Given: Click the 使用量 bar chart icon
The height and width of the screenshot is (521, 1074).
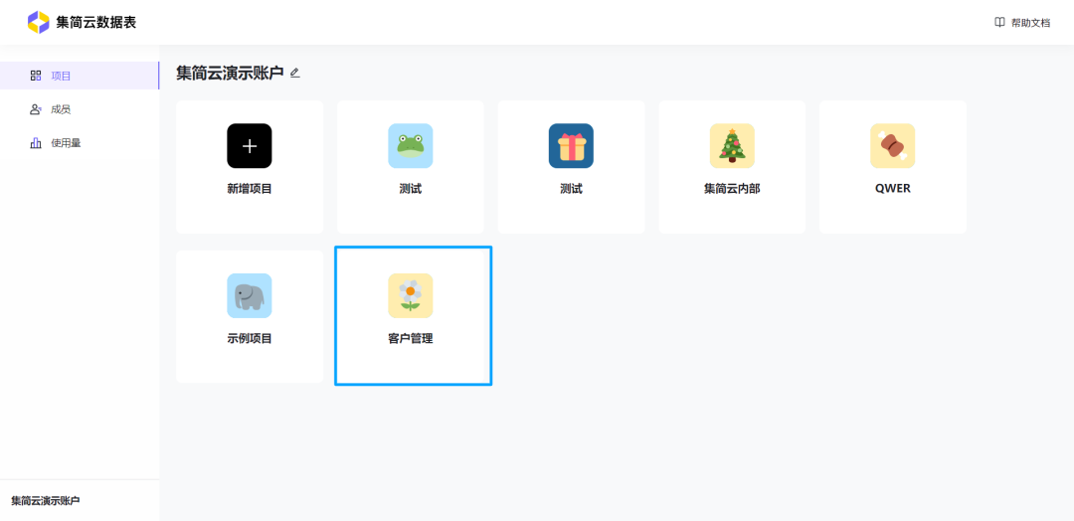Looking at the screenshot, I should (36, 143).
